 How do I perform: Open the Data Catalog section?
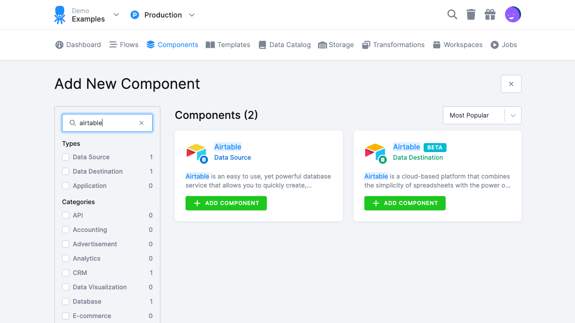pyautogui.click(x=284, y=44)
